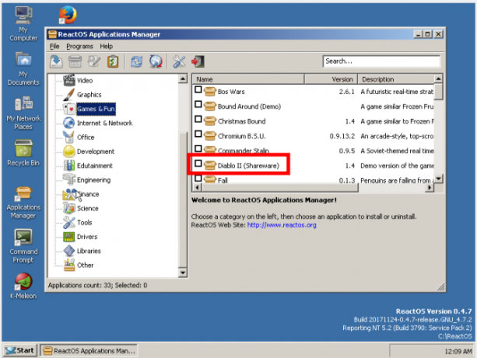477x358 pixels.
Task: Open the Command Prompt desktop icon
Action: (x=23, y=246)
